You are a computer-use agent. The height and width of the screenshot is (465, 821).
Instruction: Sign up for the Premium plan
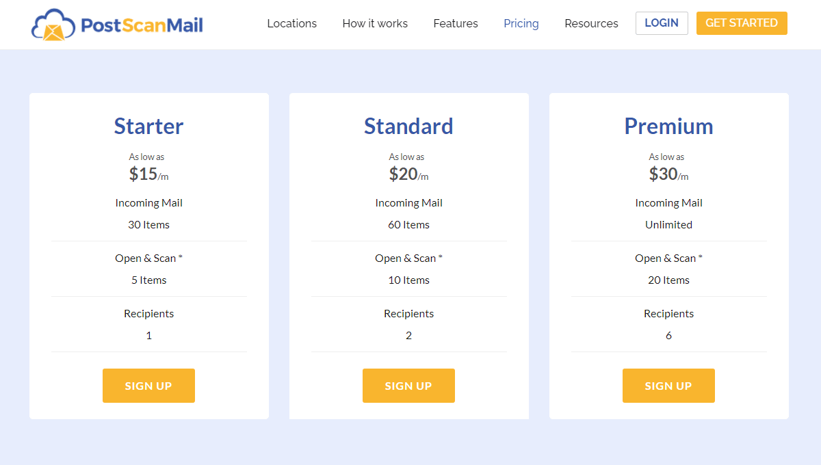668,386
